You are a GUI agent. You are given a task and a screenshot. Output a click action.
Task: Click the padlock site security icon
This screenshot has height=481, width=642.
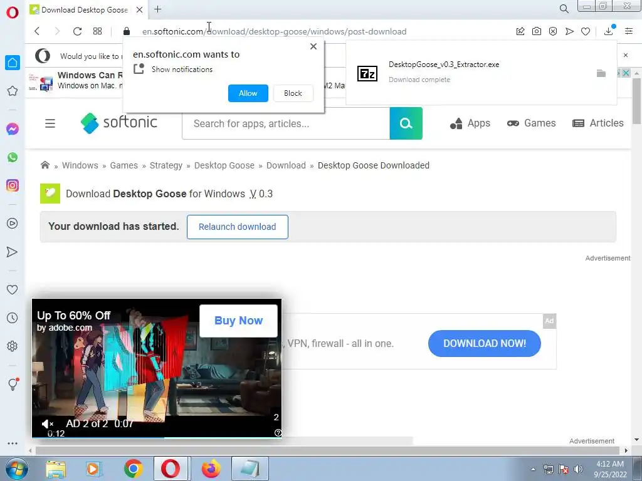click(x=127, y=31)
